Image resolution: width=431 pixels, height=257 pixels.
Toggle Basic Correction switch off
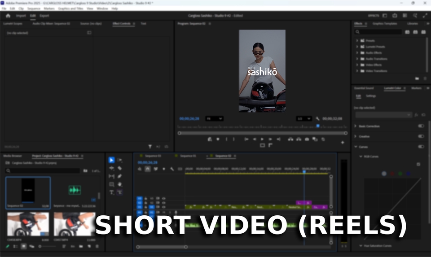click(x=421, y=126)
